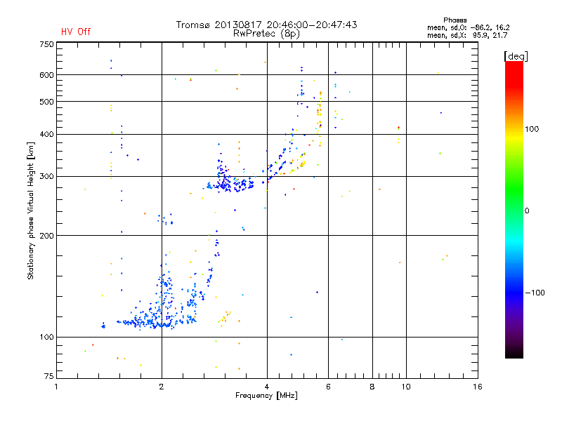The image size is (562, 421).
Task: Click the y-axis '600' tick label
Action: coord(46,75)
